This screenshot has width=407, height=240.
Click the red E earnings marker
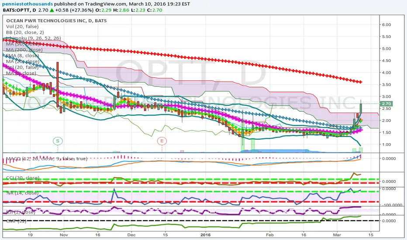[x=162, y=141]
